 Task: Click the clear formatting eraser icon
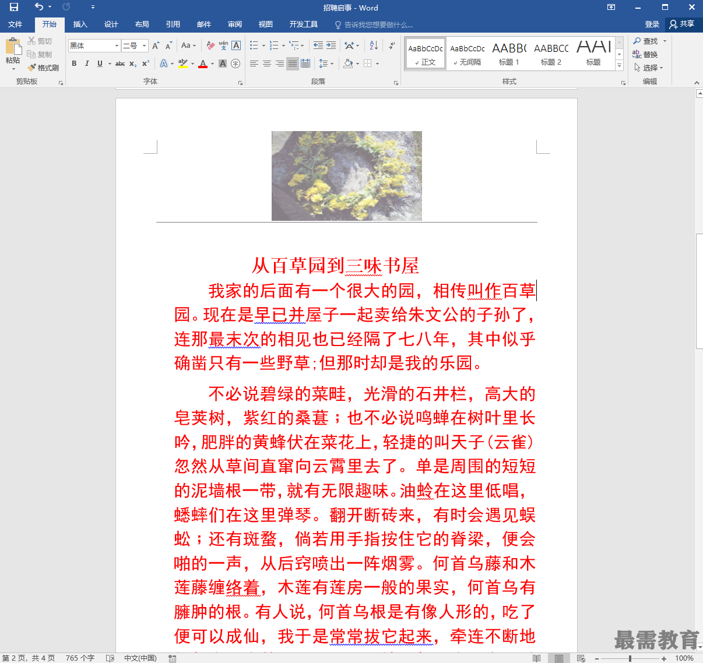210,45
